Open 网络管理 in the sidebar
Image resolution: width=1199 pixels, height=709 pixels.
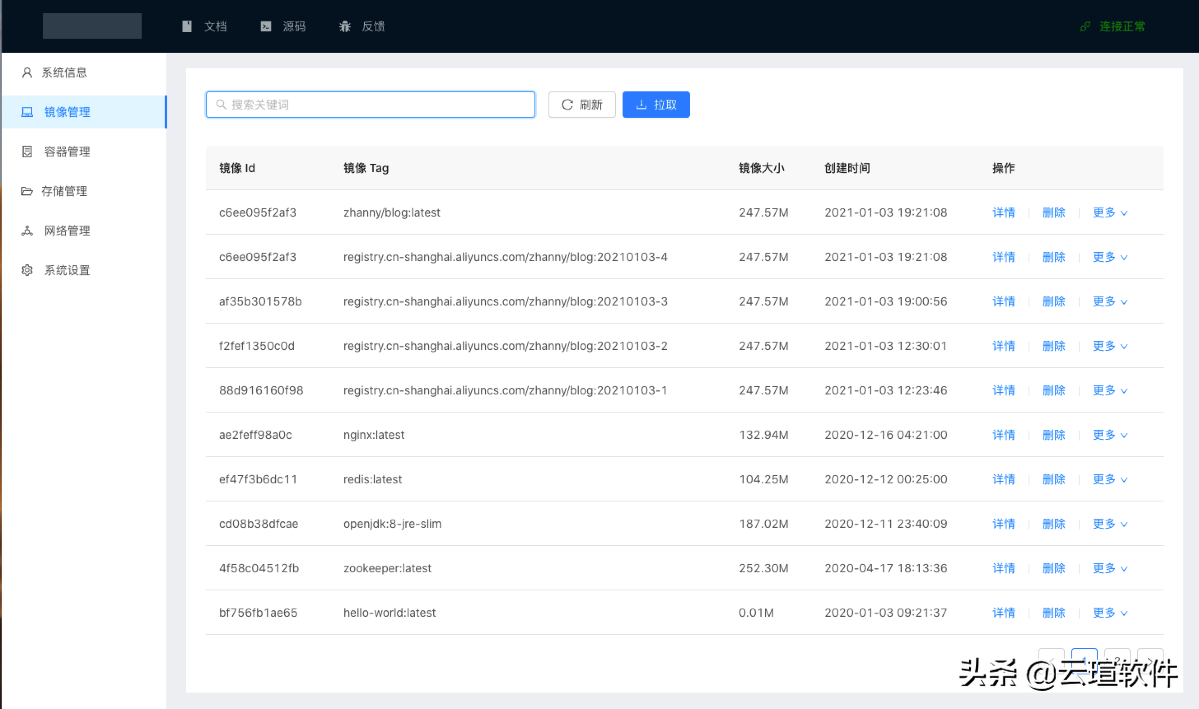click(84, 231)
